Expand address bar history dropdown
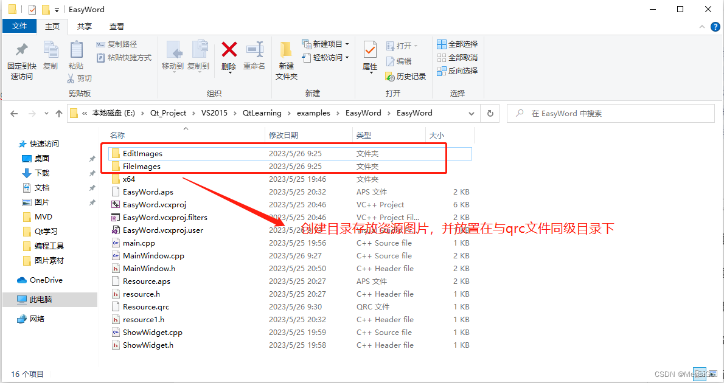 pyautogui.click(x=471, y=114)
